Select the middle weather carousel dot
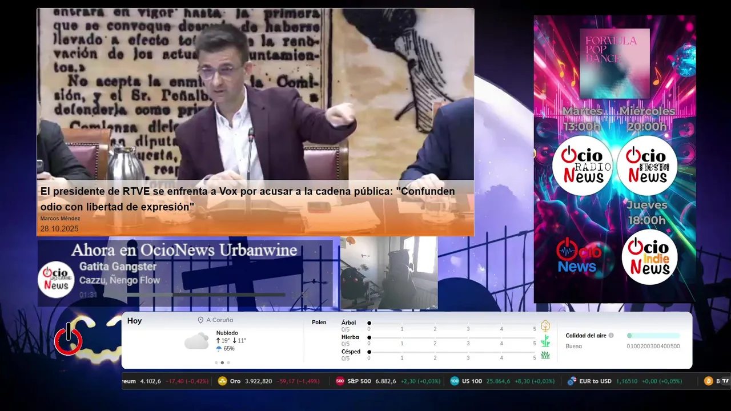Screen dimensions: 731x411 (222, 362)
